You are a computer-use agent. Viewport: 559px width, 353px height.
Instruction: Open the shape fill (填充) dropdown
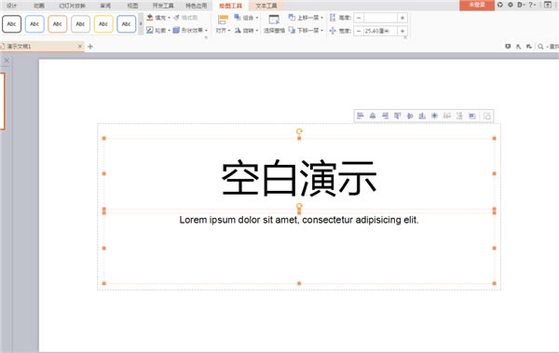(158, 18)
